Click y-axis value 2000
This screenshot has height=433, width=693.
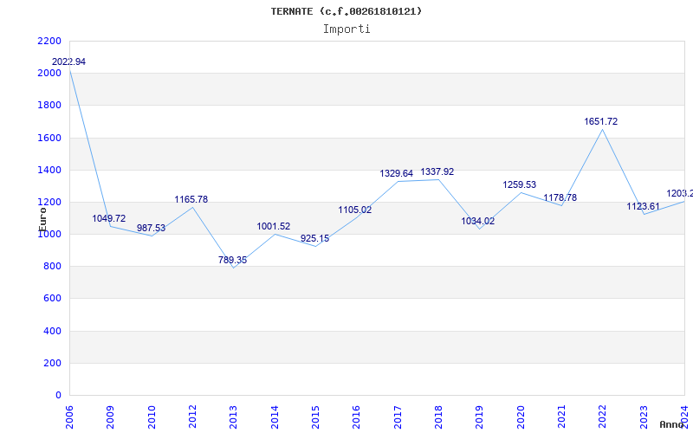[49, 74]
